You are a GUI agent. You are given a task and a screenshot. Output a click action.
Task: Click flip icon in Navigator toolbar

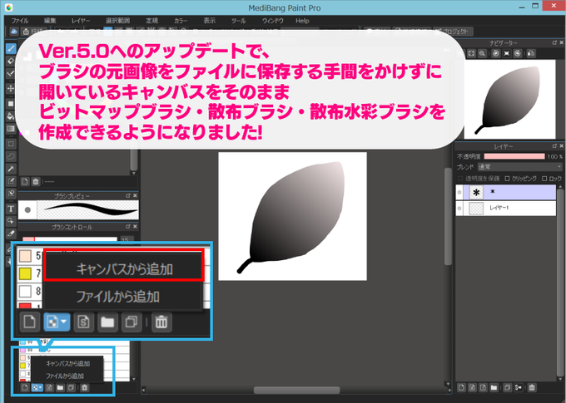[x=531, y=53]
